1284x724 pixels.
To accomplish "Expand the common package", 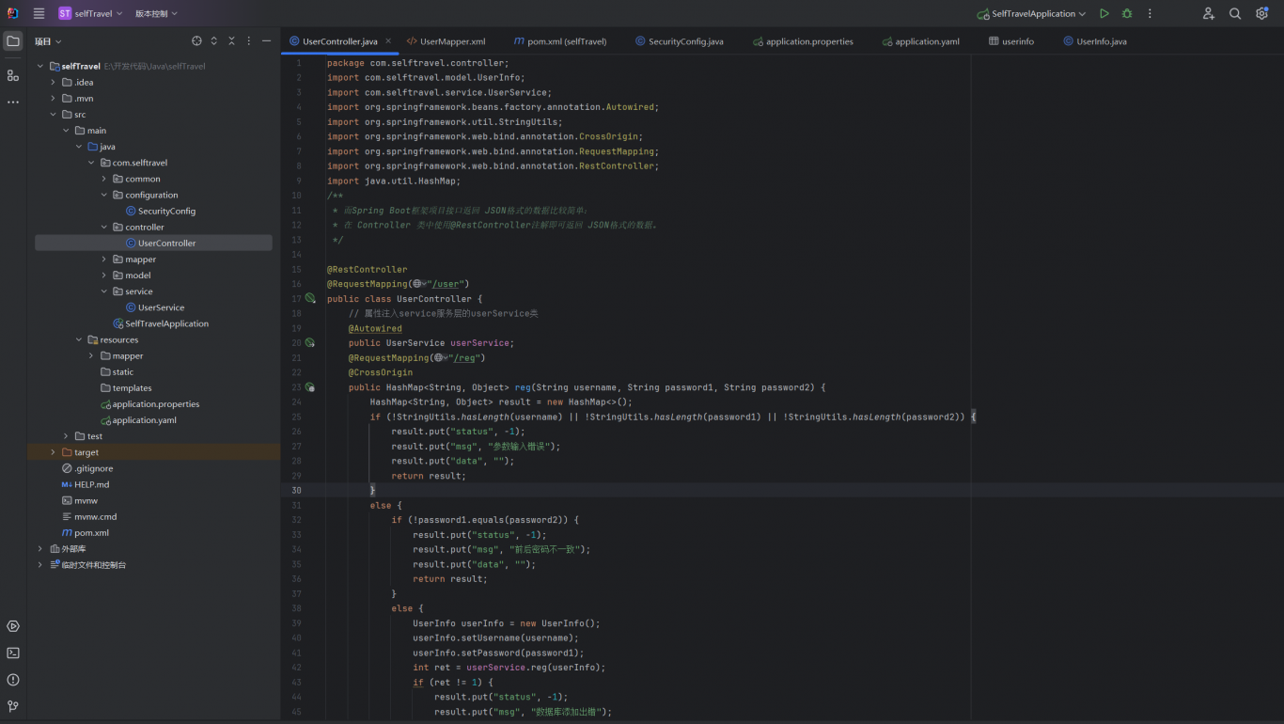I will pyautogui.click(x=104, y=179).
